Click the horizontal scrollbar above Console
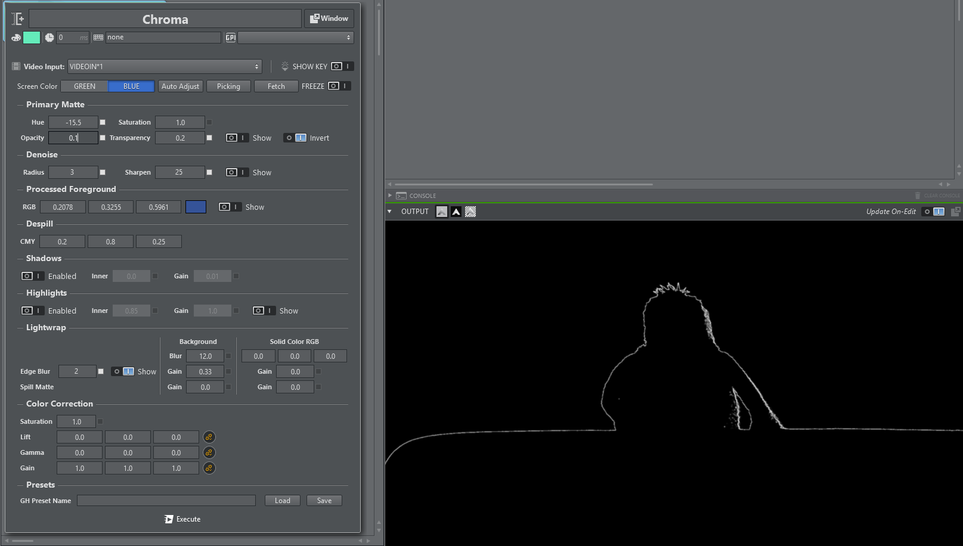The height and width of the screenshot is (546, 963). point(524,184)
